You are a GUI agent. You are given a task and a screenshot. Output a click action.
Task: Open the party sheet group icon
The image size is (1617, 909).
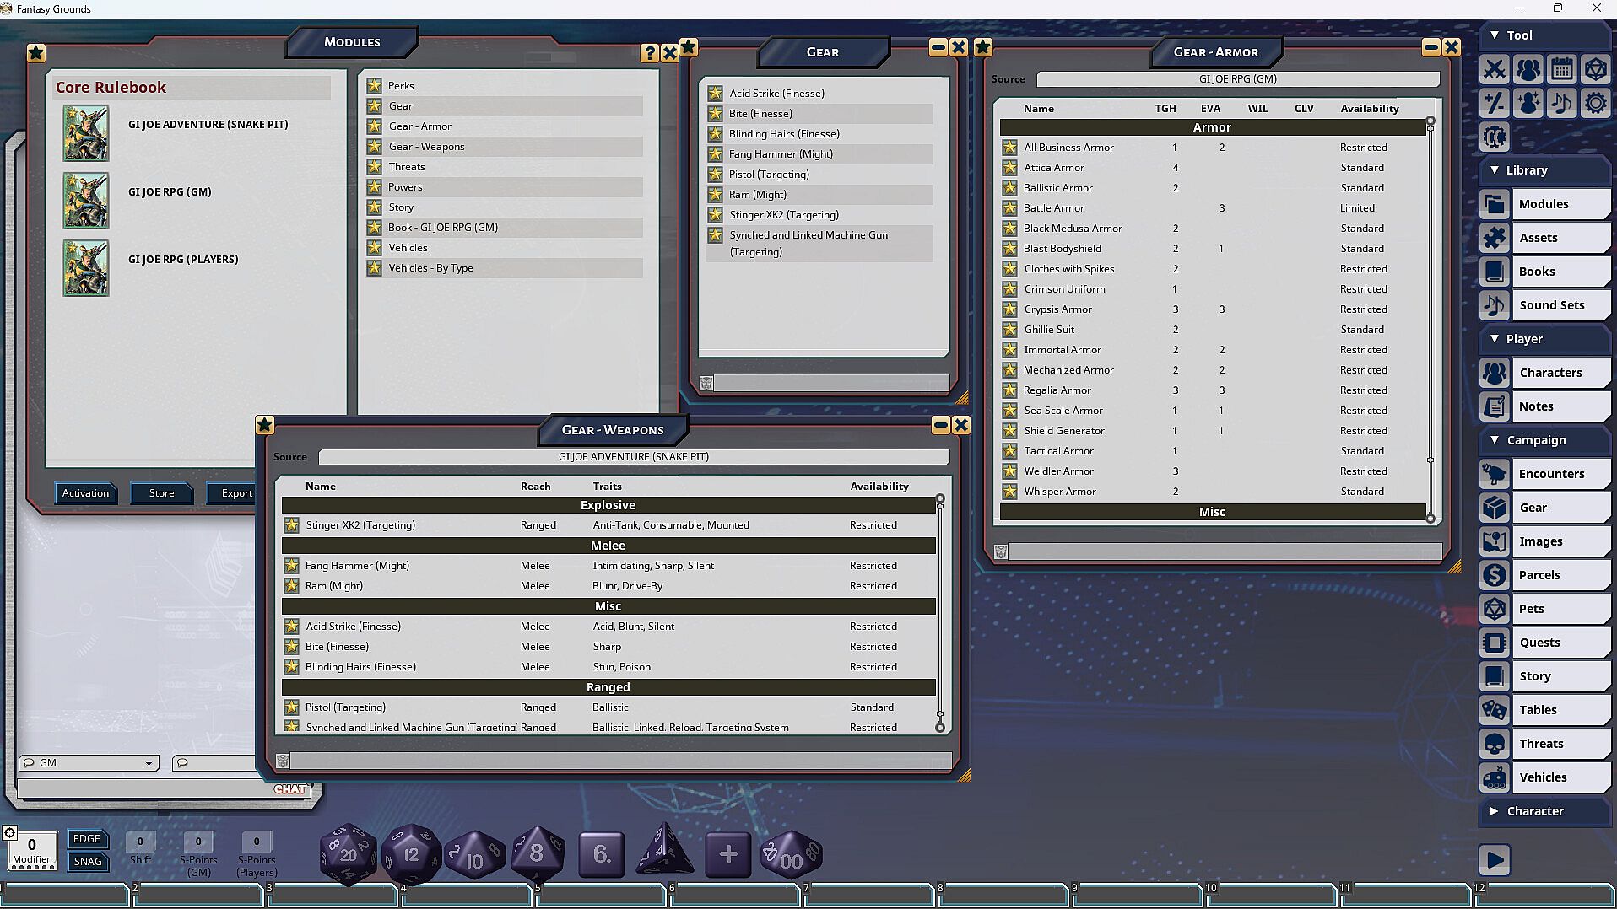pos(1528,69)
